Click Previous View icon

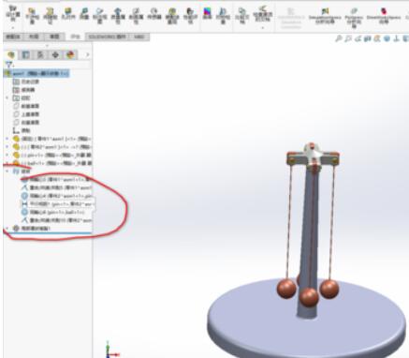point(358,38)
